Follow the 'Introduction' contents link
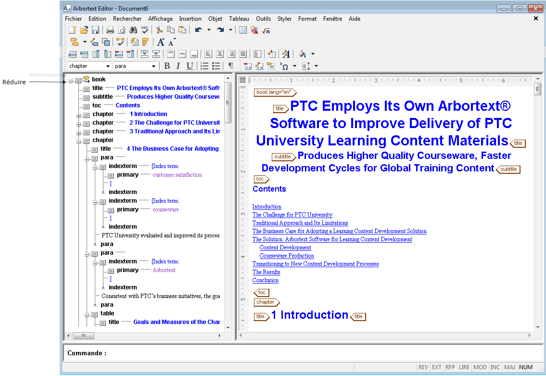546x376 pixels. pos(267,207)
